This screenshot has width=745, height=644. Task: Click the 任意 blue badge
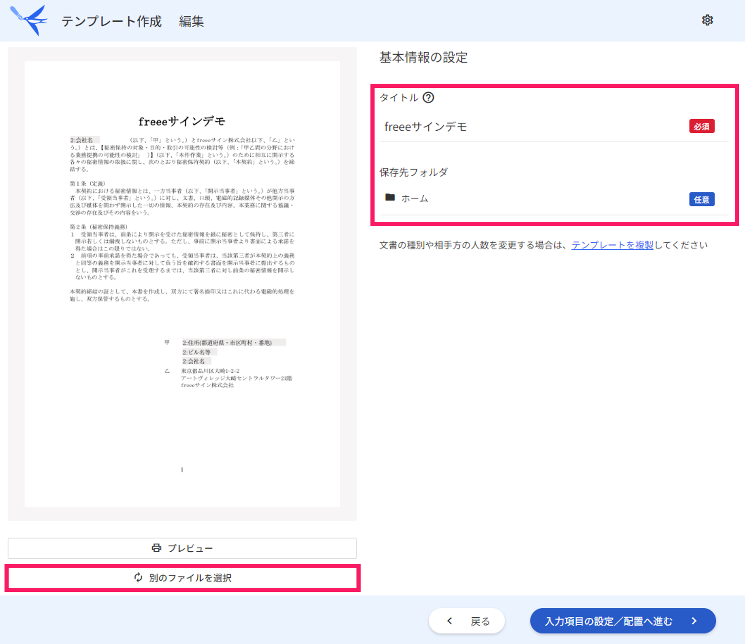[702, 199]
